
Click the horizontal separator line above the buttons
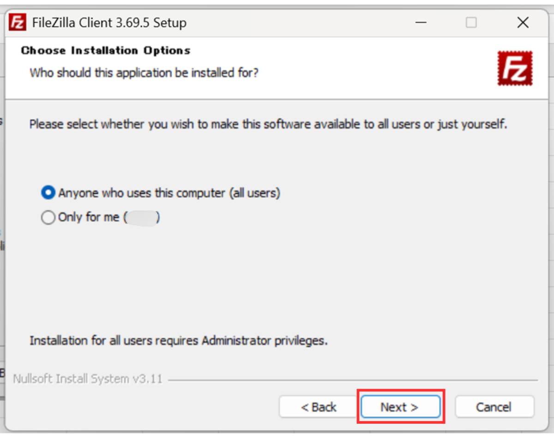[353, 380]
